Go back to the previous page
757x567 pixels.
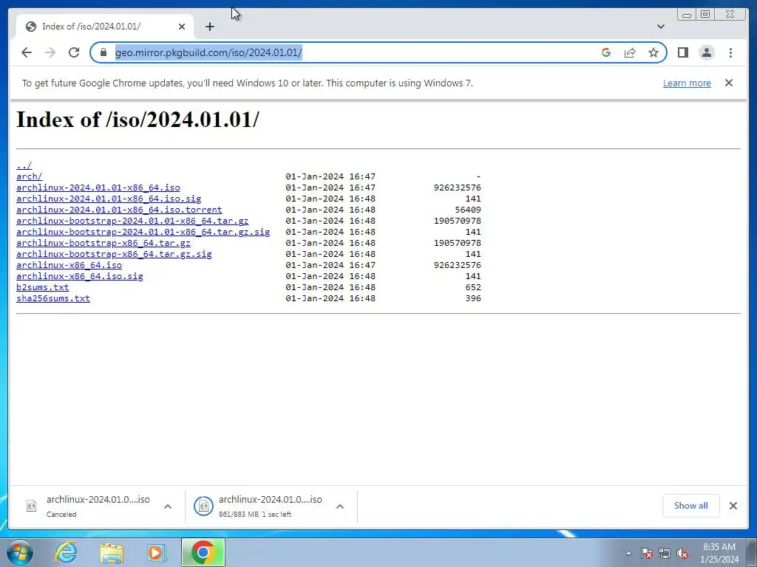pyautogui.click(x=27, y=52)
